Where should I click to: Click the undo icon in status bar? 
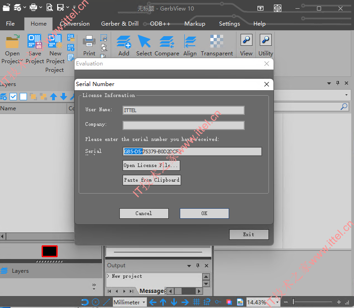[85, 302]
